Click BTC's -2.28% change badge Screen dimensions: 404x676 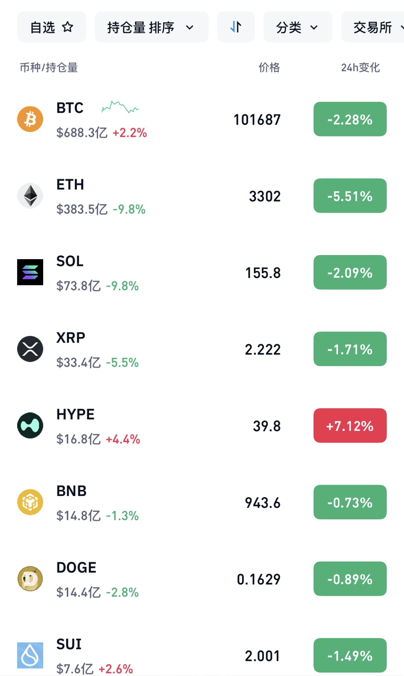[x=350, y=119]
